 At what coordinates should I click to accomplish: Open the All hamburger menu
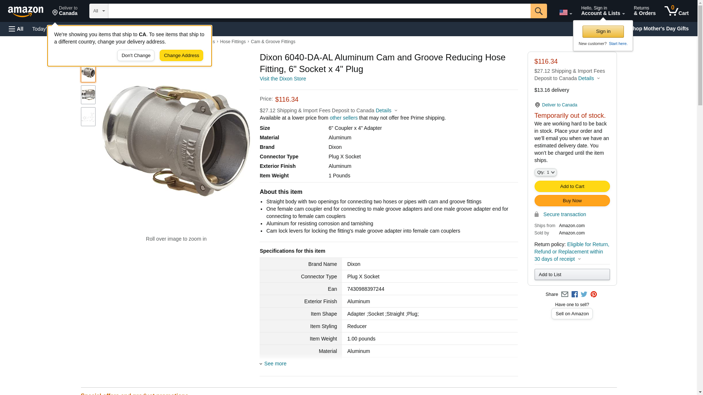coord(16,29)
